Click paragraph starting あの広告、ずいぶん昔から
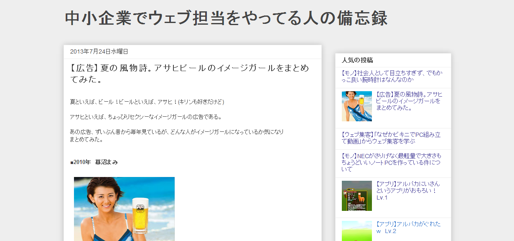Screen dimensions: 514x241 click(x=177, y=136)
